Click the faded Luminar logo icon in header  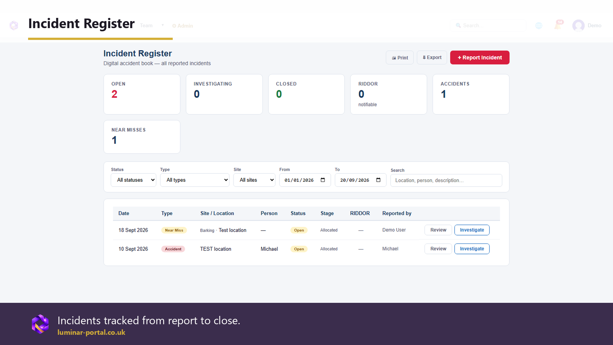14,25
